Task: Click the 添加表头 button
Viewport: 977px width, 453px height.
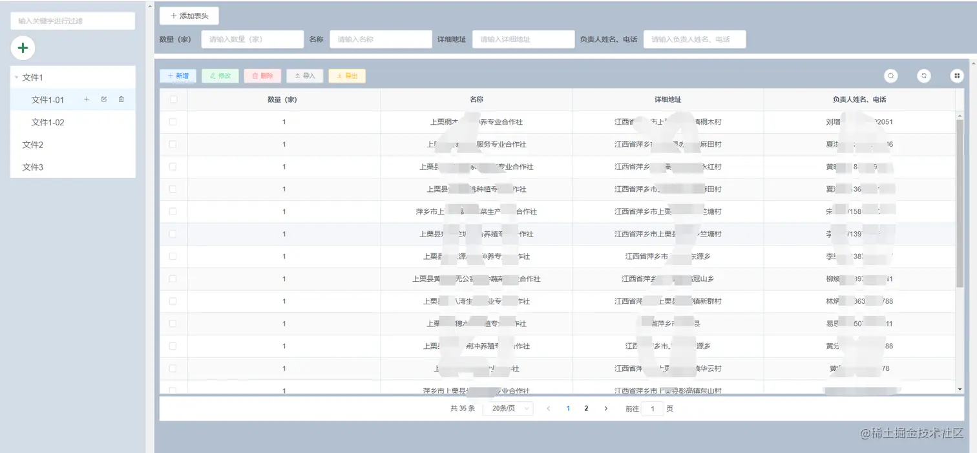Action: click(x=189, y=16)
